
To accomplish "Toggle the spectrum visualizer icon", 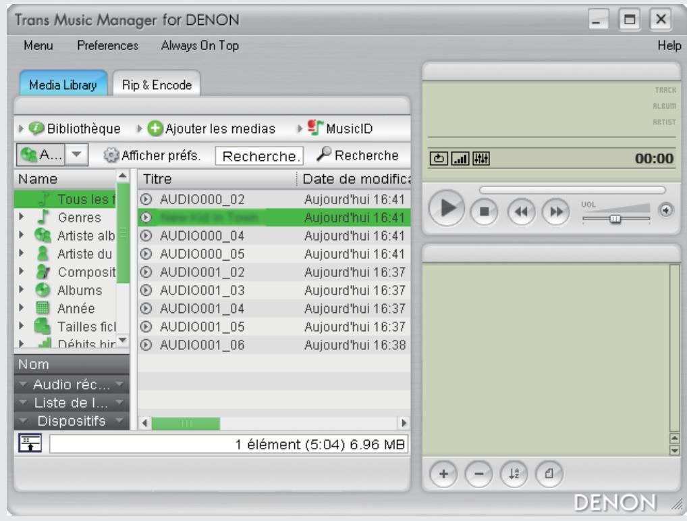I will click(x=460, y=158).
